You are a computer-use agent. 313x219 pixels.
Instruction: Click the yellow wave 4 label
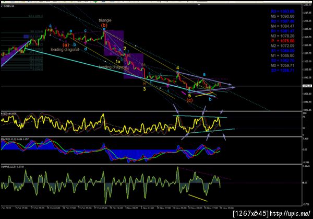[x=177, y=68]
